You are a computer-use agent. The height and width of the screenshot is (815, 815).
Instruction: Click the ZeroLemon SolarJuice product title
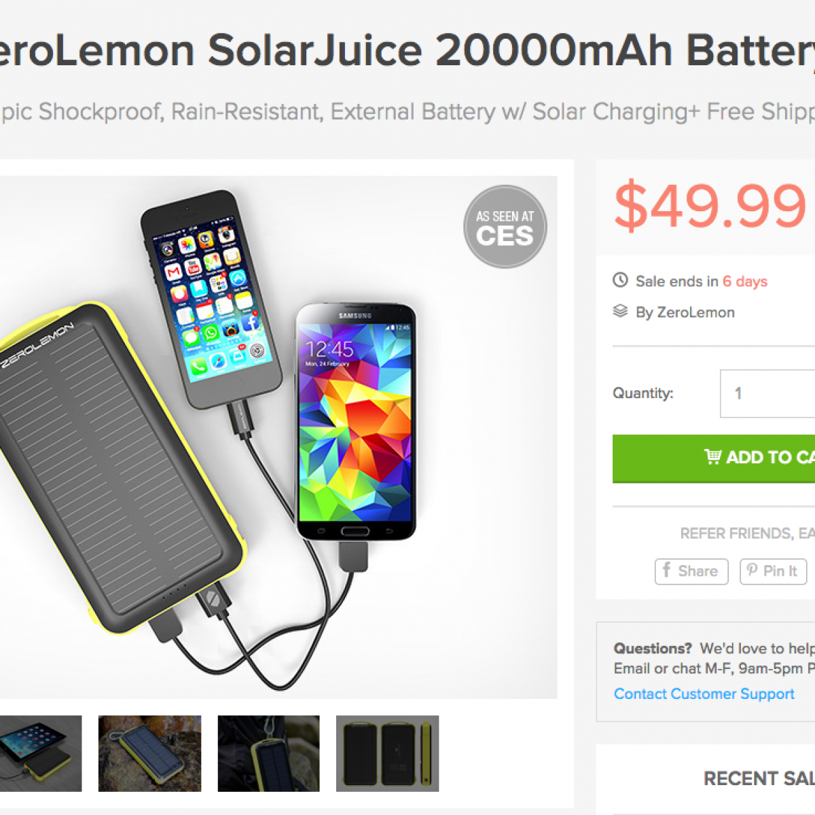click(407, 50)
